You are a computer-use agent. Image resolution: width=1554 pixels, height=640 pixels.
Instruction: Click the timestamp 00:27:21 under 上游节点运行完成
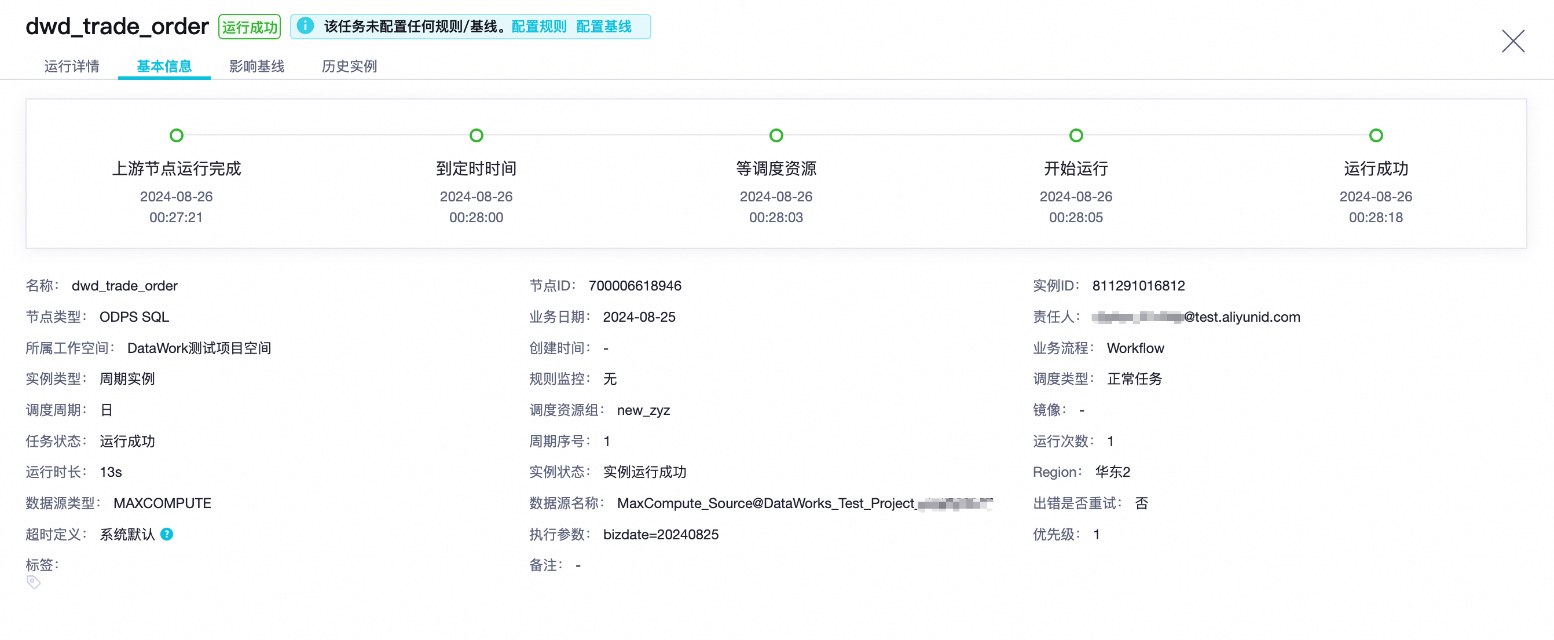coord(175,217)
